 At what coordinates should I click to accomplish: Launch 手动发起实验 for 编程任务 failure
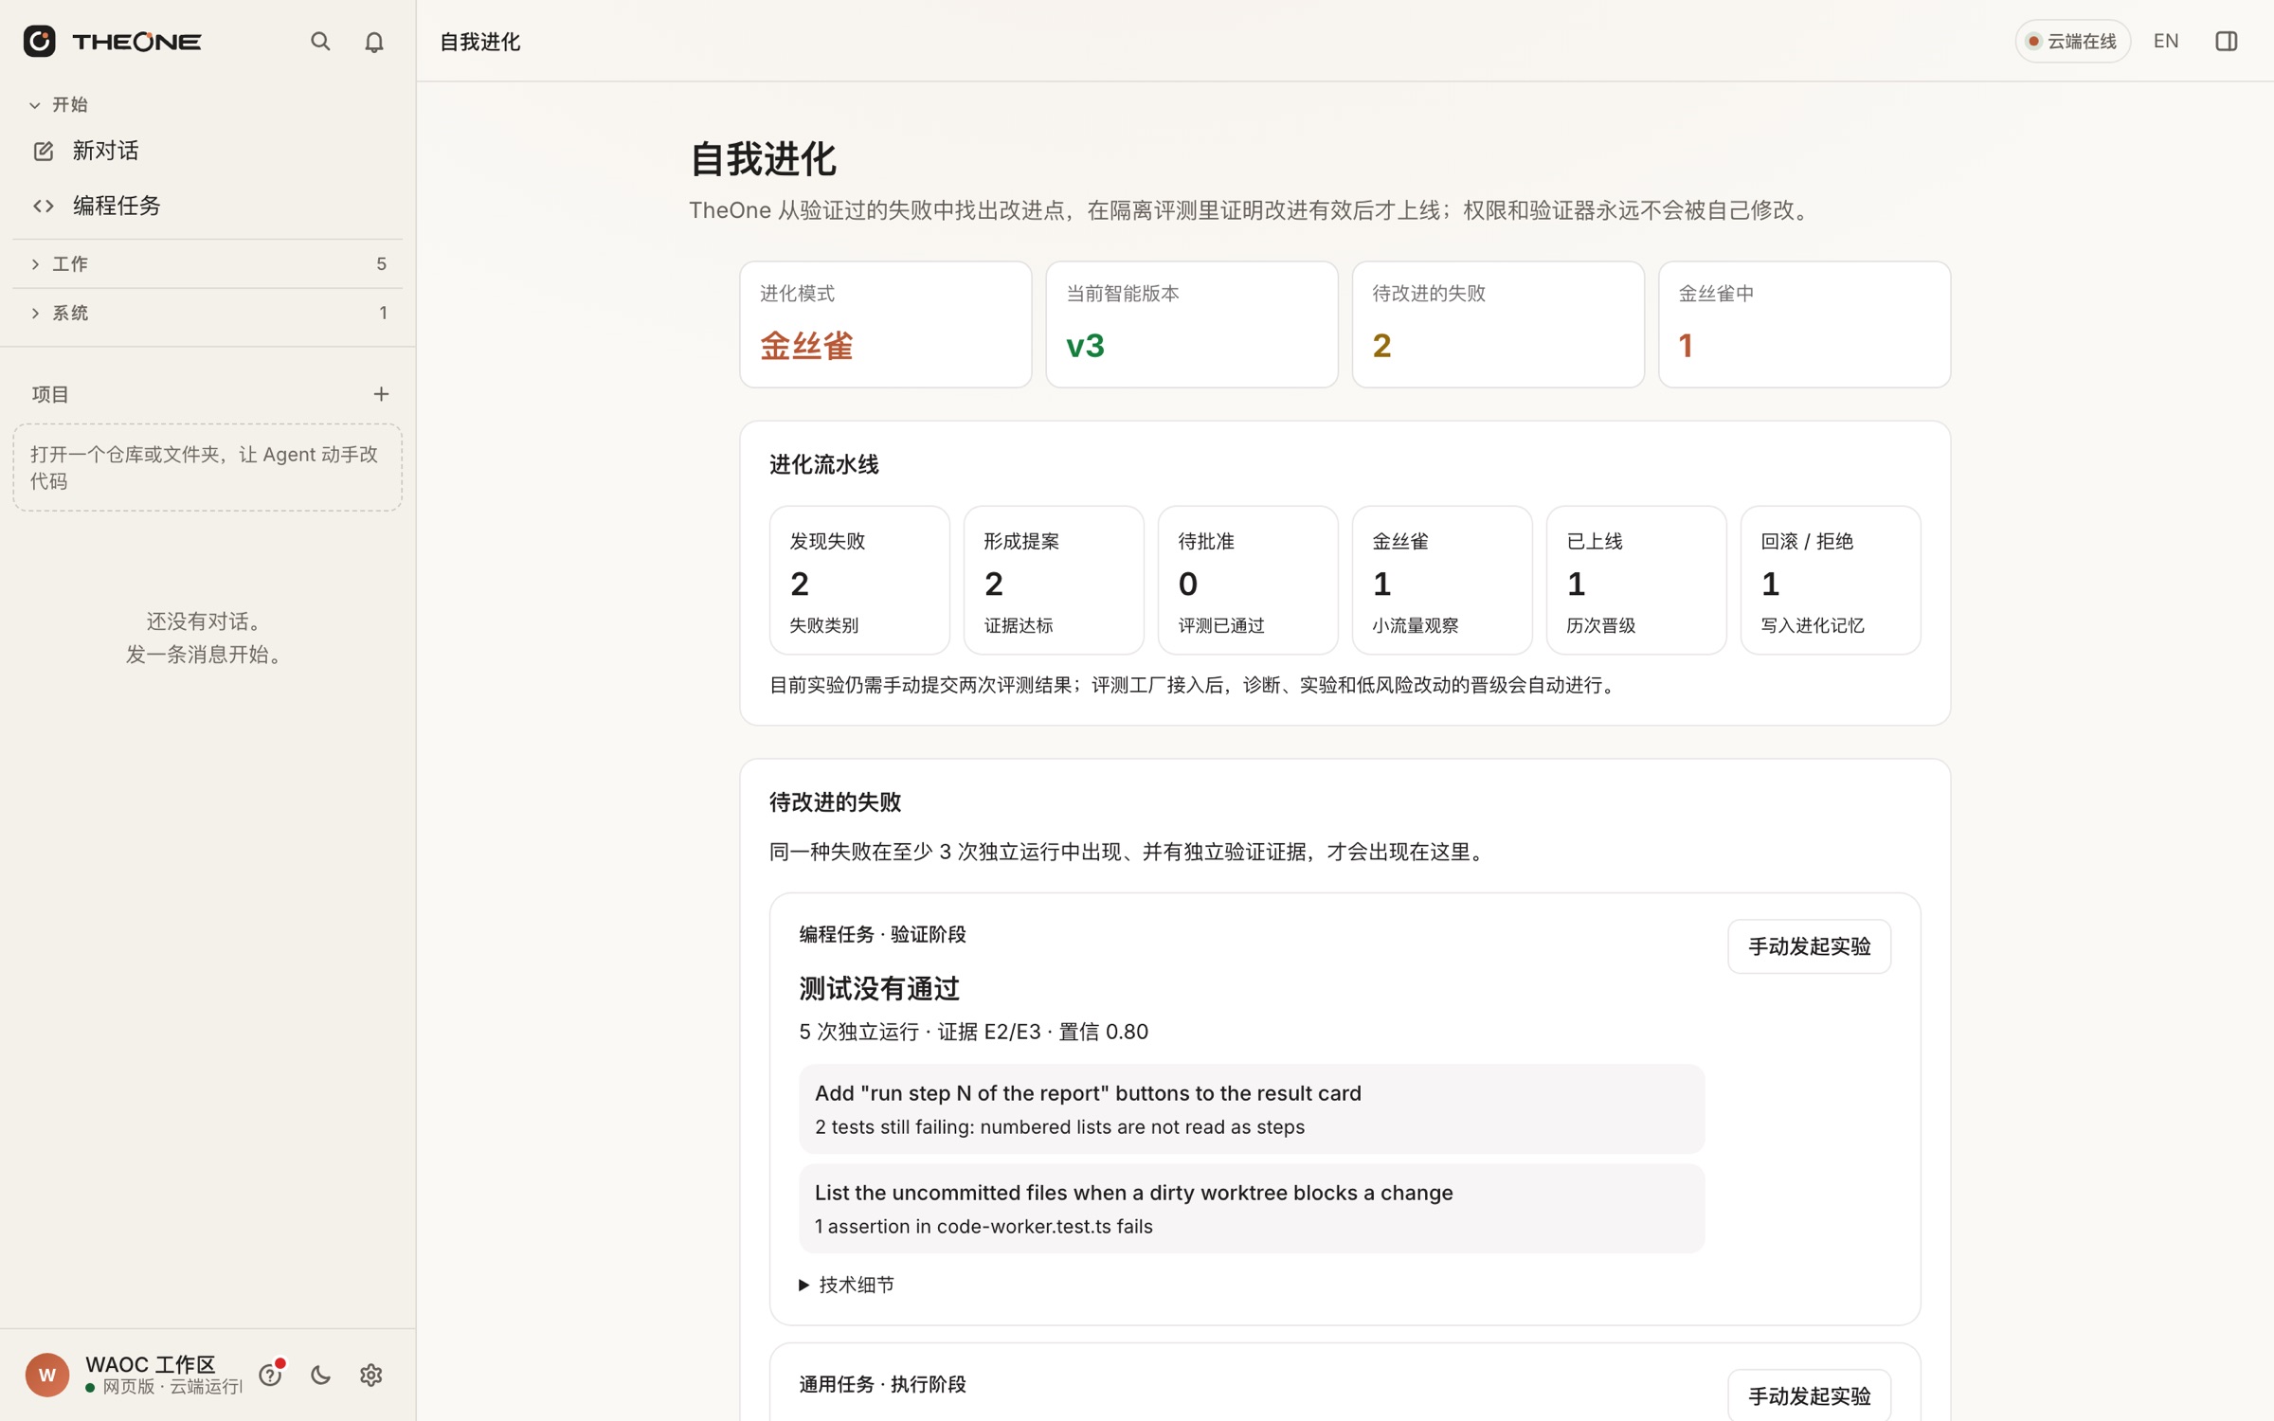point(1809,946)
